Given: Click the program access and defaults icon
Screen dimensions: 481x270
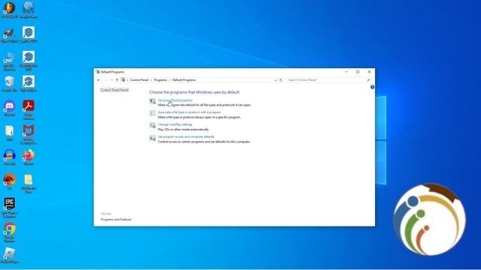Looking at the screenshot, I should (x=153, y=138).
